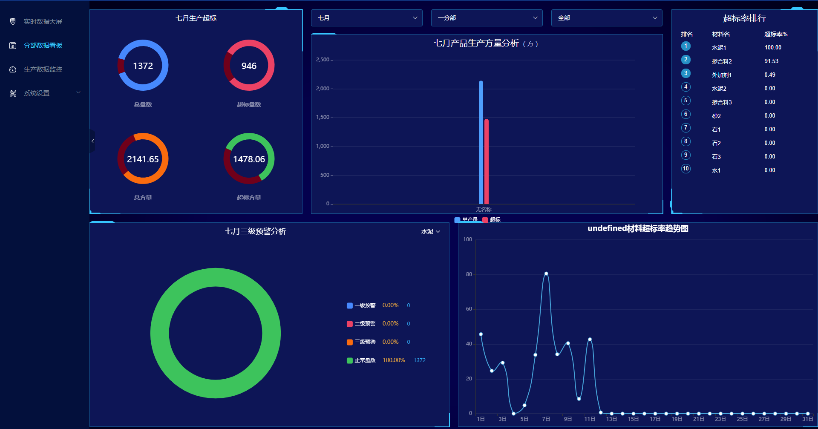Click the 生产数据监控 gauge icon
Image resolution: width=818 pixels, height=429 pixels.
click(13, 69)
